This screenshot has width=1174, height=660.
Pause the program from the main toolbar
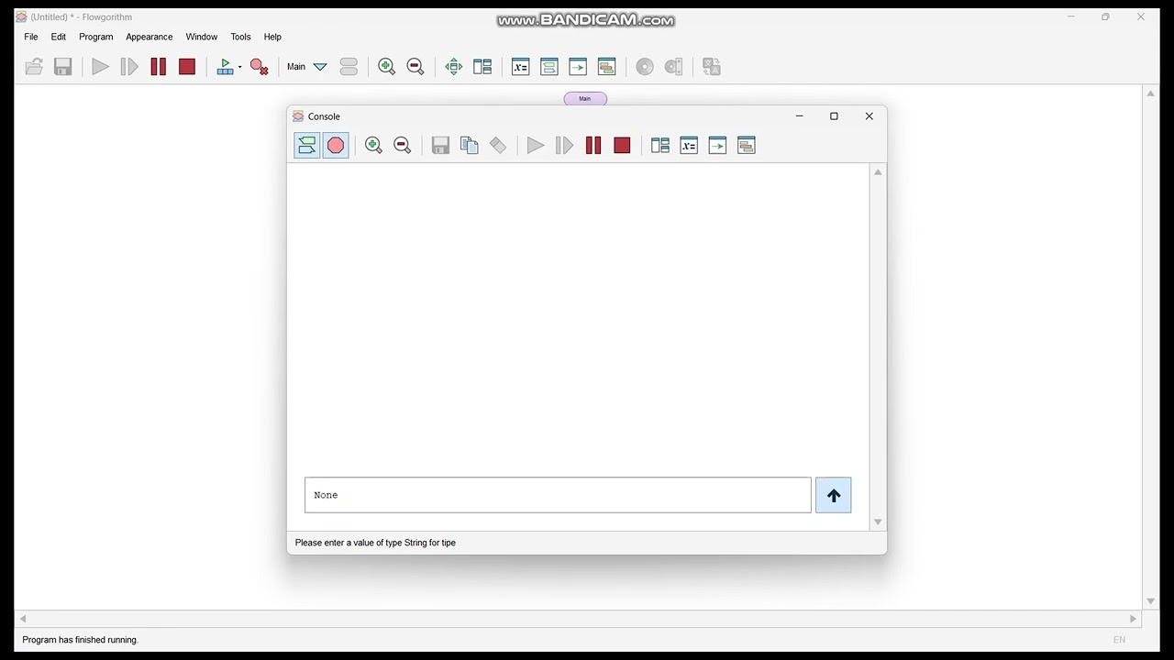click(159, 66)
